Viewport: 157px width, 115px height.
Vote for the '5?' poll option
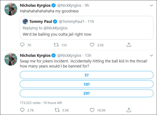click(87, 75)
